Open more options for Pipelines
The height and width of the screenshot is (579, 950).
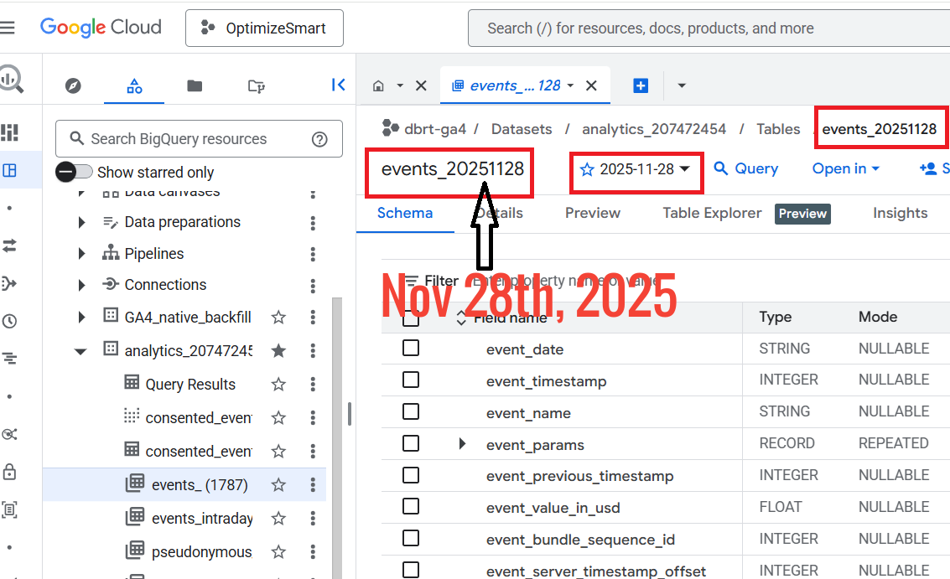313,254
